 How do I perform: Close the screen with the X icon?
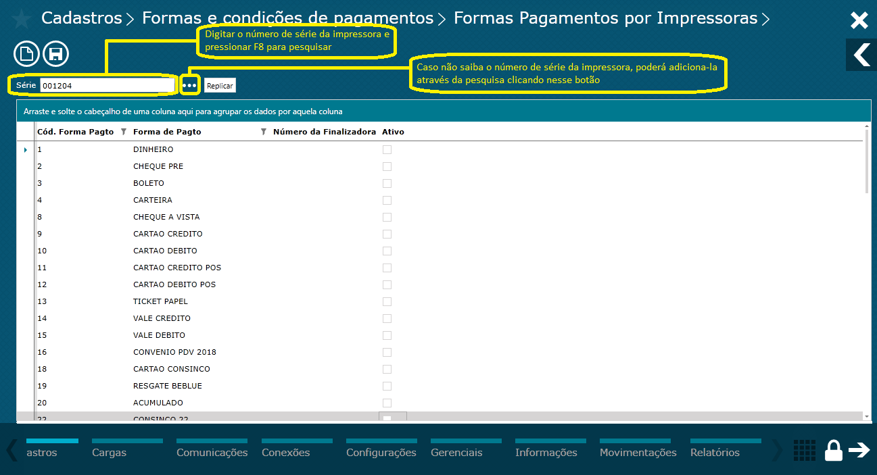click(x=859, y=20)
